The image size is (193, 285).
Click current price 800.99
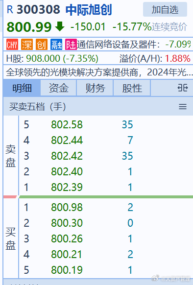pos(29,27)
